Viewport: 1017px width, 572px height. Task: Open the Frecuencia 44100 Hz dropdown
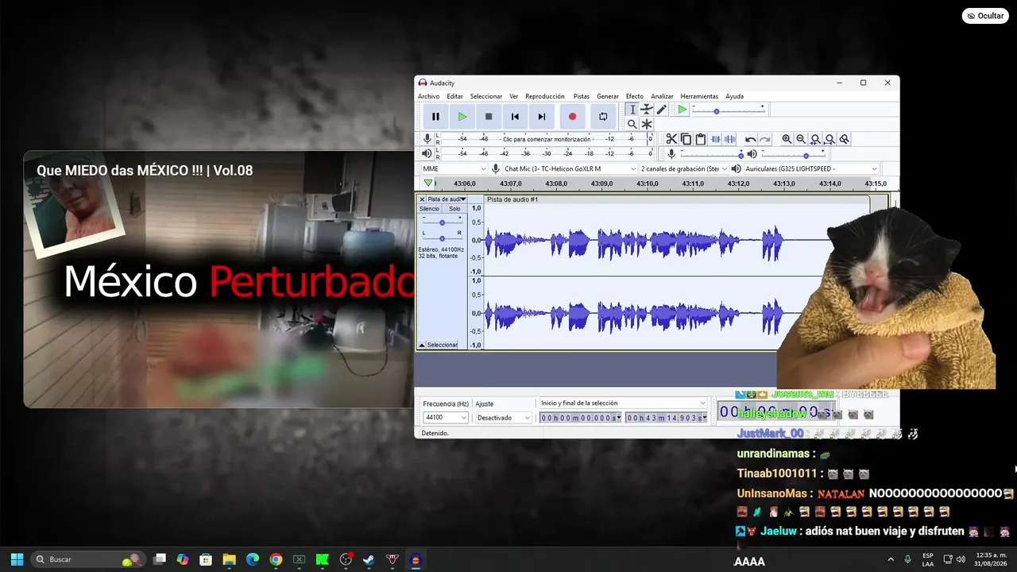pyautogui.click(x=446, y=418)
